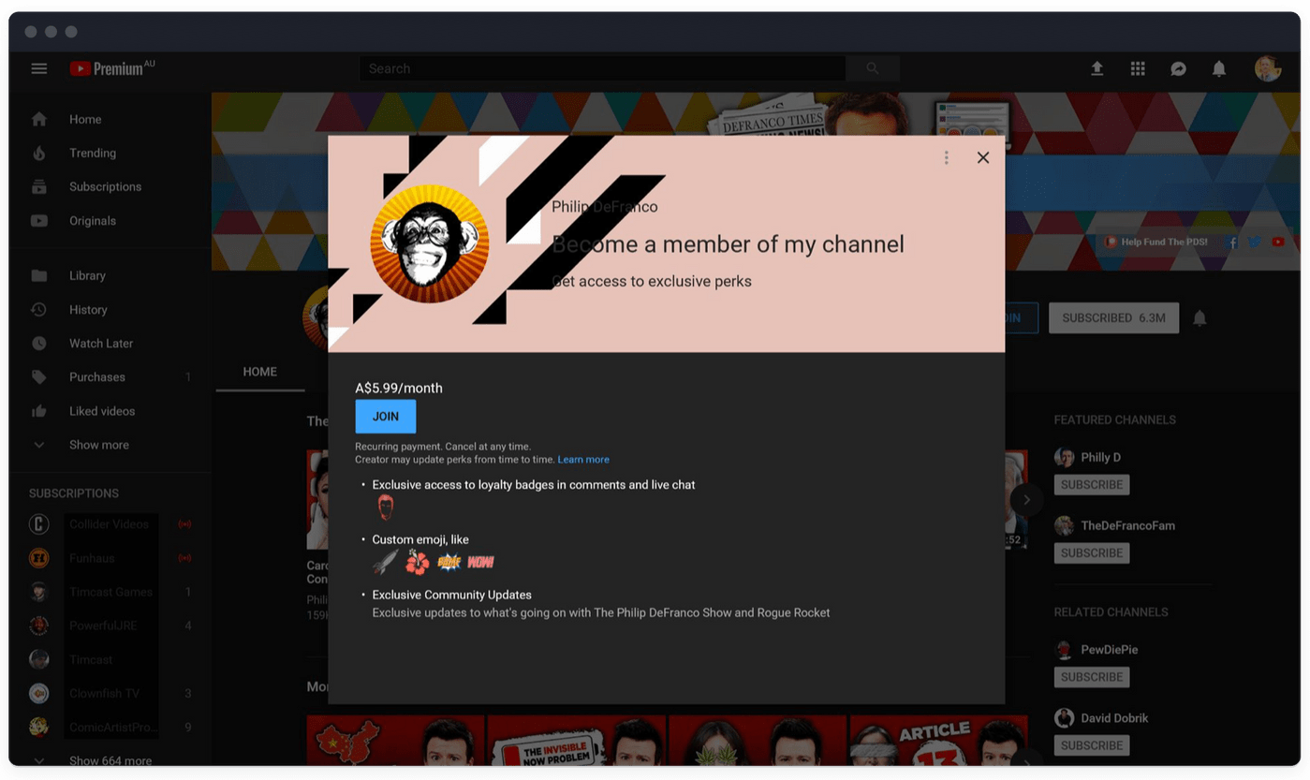Open the PewDiePie channel avatar
1310x780 pixels.
coord(1064,649)
